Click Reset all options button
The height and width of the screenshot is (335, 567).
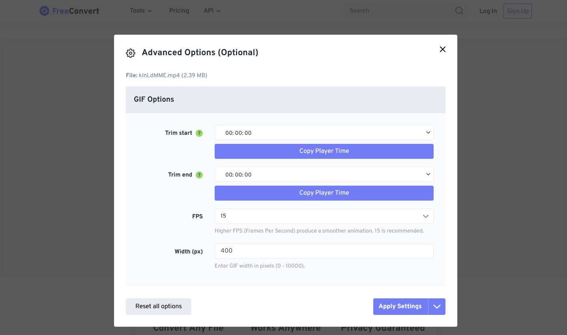click(x=159, y=307)
